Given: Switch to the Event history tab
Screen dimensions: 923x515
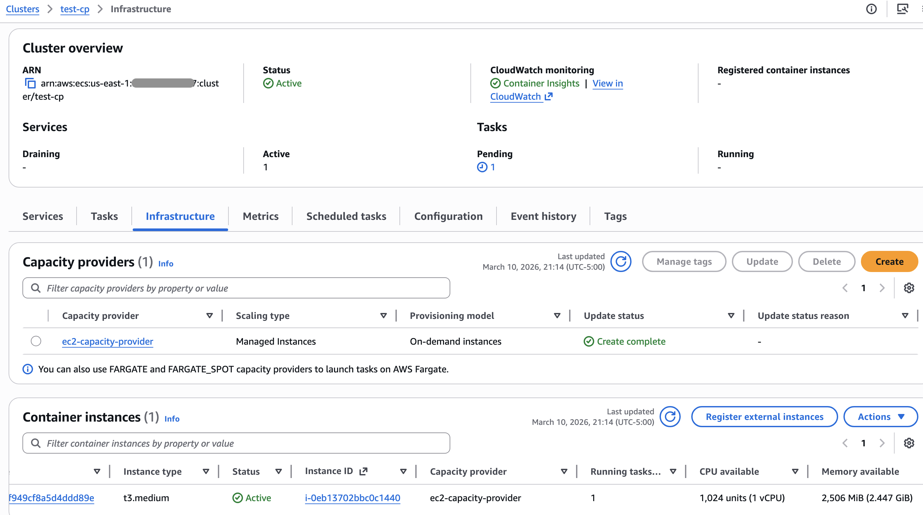Looking at the screenshot, I should [543, 217].
